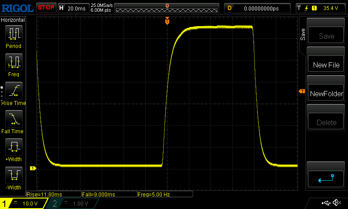Click the blue back arrow softkey
The height and width of the screenshot is (209, 348).
tap(325, 179)
